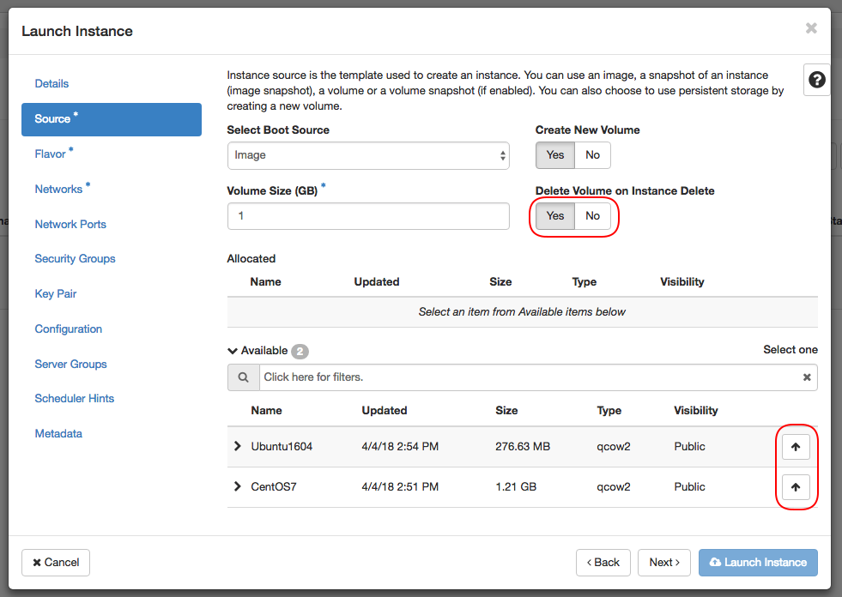Viewport: 842px width, 597px height.
Task: Go to the Details tab
Action: click(51, 84)
